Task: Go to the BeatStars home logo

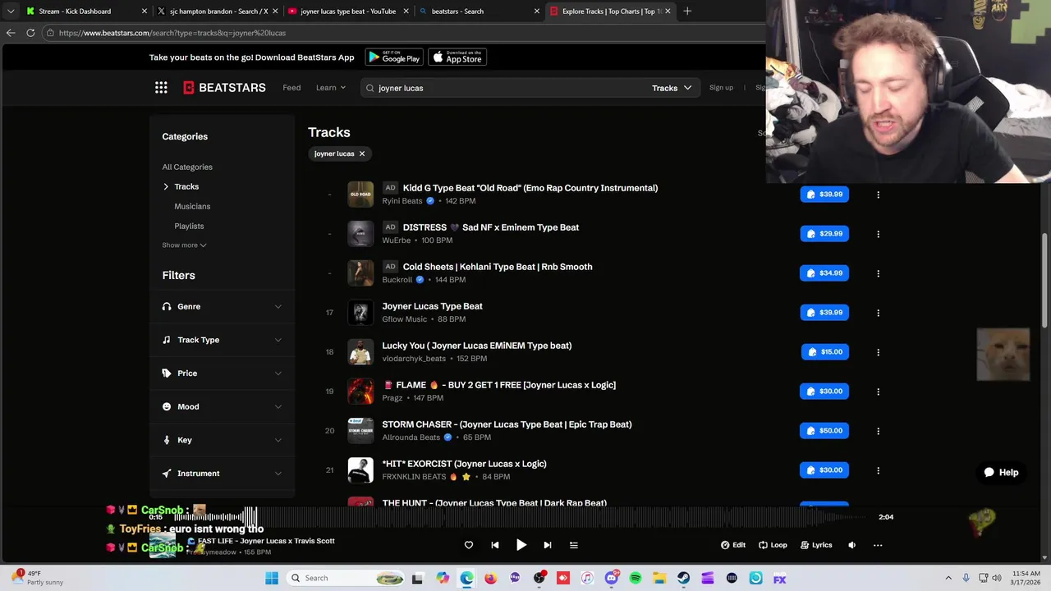Action: coord(224,88)
